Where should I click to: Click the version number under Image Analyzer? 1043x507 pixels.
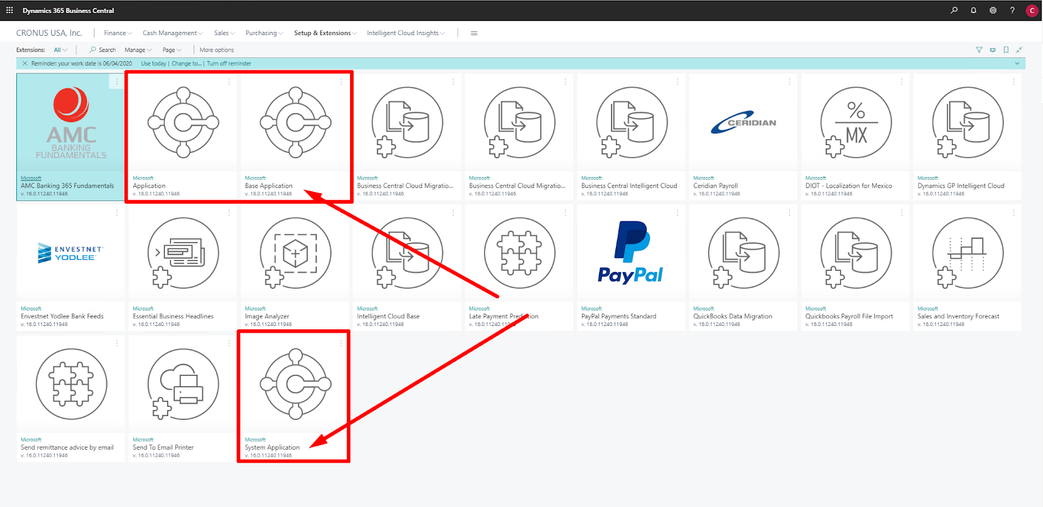pyautogui.click(x=269, y=324)
